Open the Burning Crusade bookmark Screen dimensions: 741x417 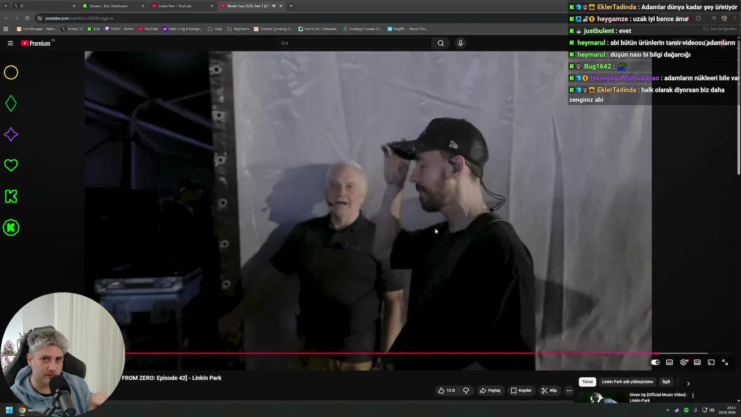(x=362, y=28)
